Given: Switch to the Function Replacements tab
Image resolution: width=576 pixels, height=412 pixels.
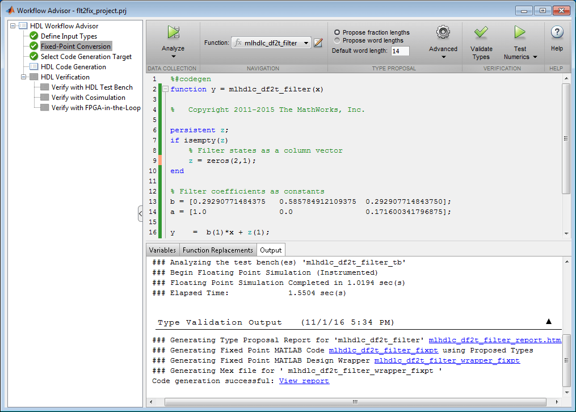Looking at the screenshot, I should [x=218, y=250].
